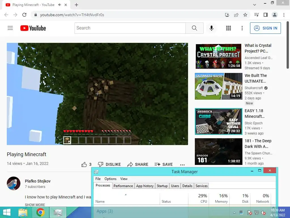Click the Chrome taskbar icon
This screenshot has width=290, height=218.
pyautogui.click(x=40, y=212)
